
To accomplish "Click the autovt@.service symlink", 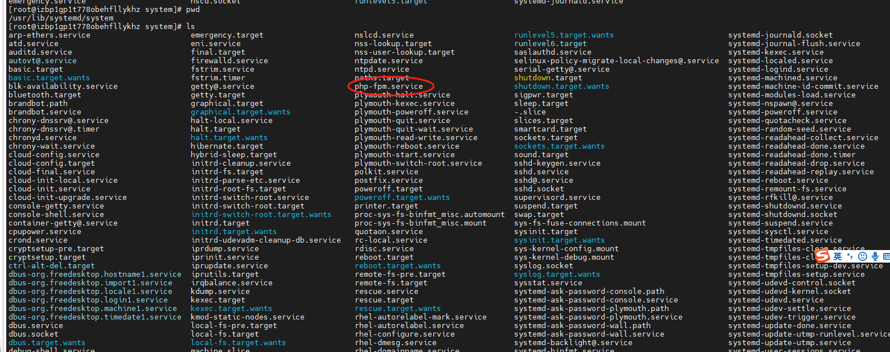I will click(x=42, y=61).
